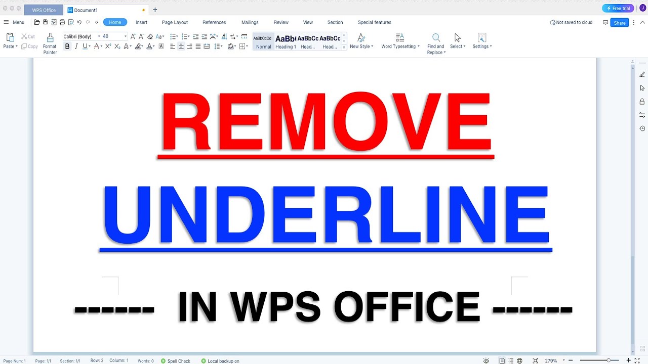The height and width of the screenshot is (364, 648).
Task: Toggle print layout view in status bar
Action: click(502, 361)
